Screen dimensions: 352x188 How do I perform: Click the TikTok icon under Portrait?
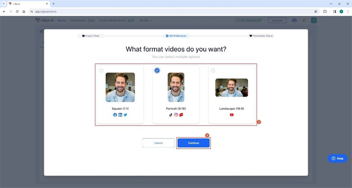coord(171,115)
